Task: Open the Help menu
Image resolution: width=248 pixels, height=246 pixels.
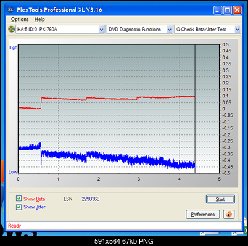Action: [39, 20]
